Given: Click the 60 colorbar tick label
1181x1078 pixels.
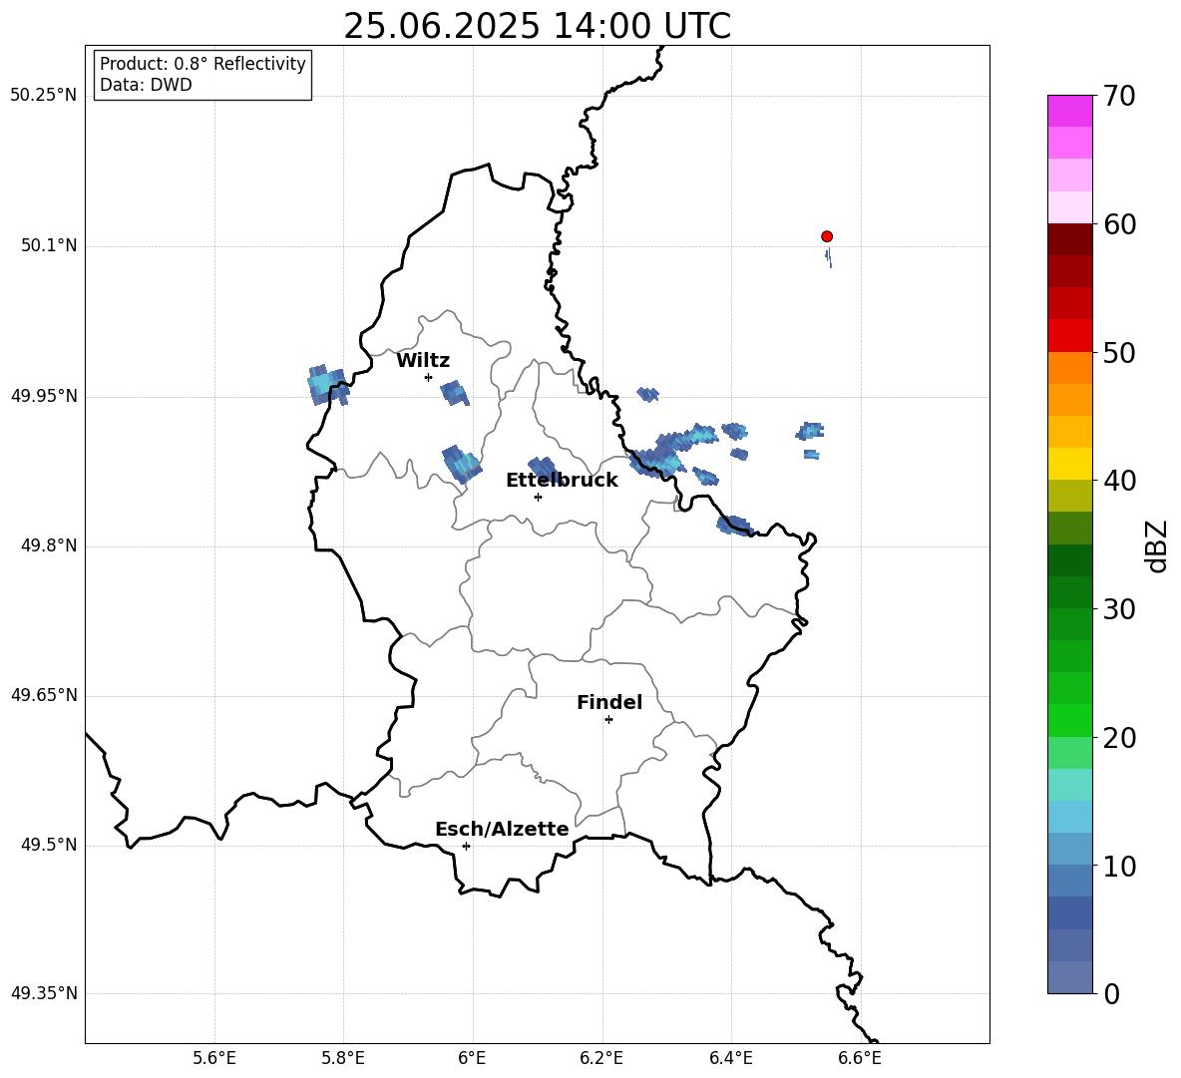Looking at the screenshot, I should [x=1118, y=224].
